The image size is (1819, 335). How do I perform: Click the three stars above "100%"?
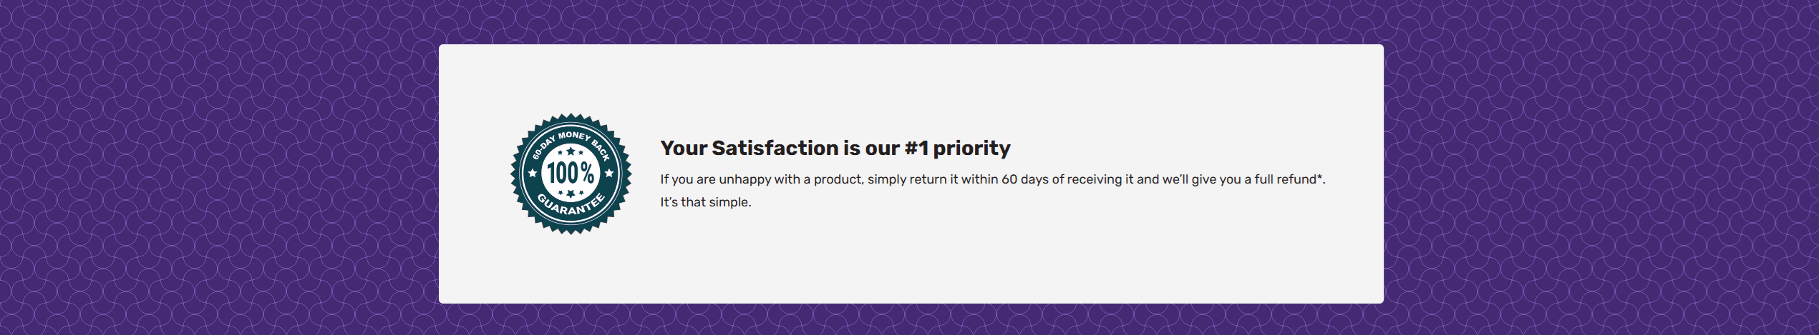click(x=571, y=151)
